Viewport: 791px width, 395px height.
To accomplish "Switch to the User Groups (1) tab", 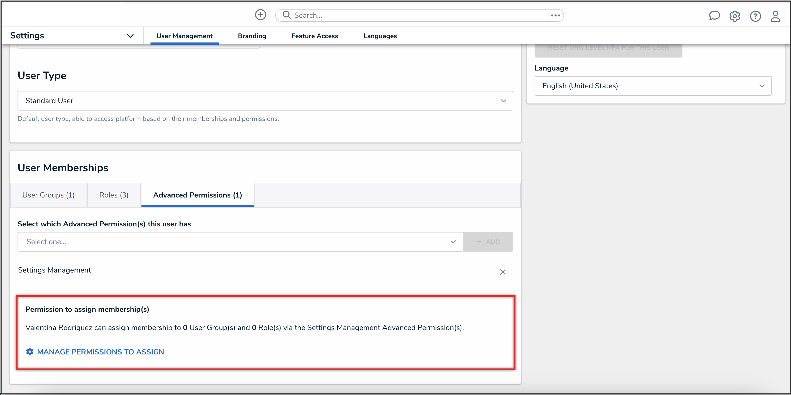I will click(x=49, y=195).
